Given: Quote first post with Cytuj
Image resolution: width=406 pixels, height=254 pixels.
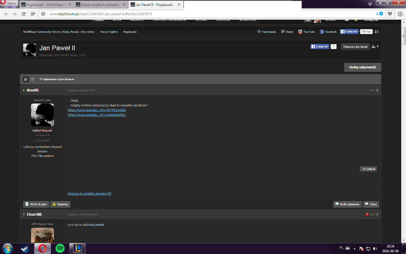Looking at the screenshot, I should 371,204.
